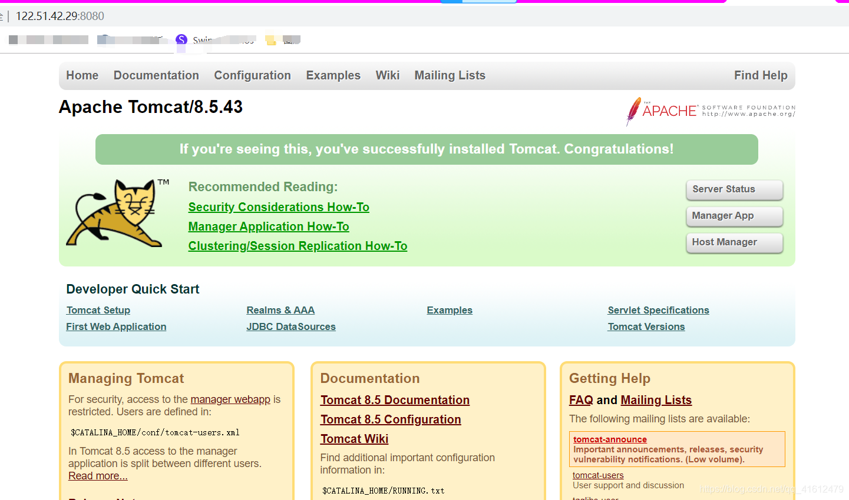The image size is (849, 500).
Task: Open the FAQ link
Action: click(x=581, y=400)
